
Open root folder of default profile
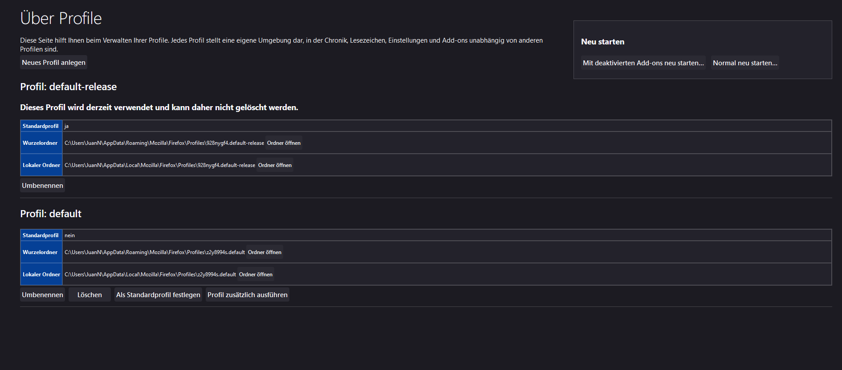pyautogui.click(x=264, y=252)
